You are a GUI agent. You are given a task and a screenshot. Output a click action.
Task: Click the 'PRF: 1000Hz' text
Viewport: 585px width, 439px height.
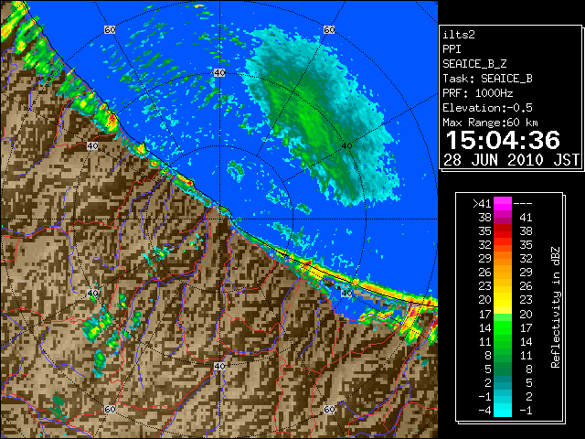pyautogui.click(x=478, y=93)
